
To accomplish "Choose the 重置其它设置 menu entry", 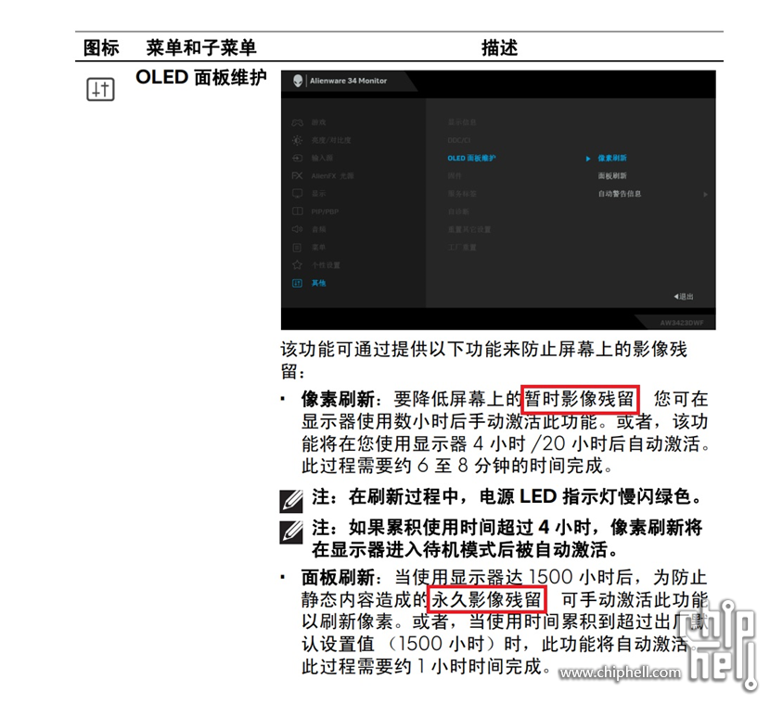I will (x=469, y=229).
